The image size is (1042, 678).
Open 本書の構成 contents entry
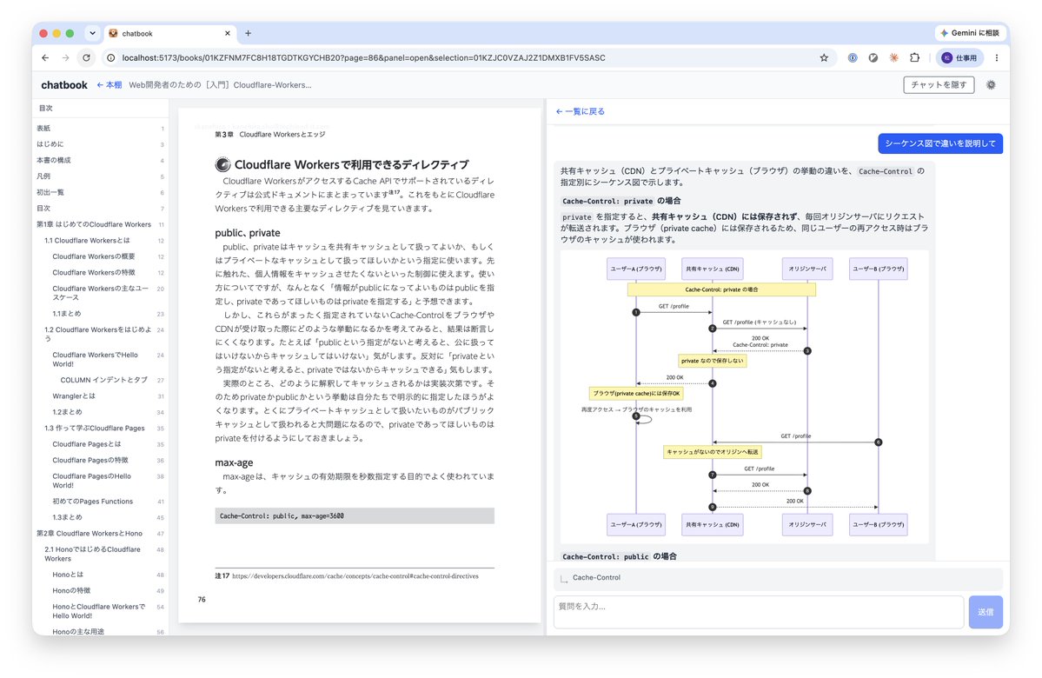click(x=100, y=160)
